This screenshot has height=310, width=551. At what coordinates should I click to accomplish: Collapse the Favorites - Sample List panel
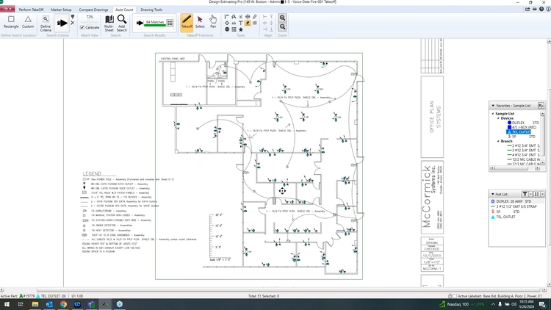[492, 106]
